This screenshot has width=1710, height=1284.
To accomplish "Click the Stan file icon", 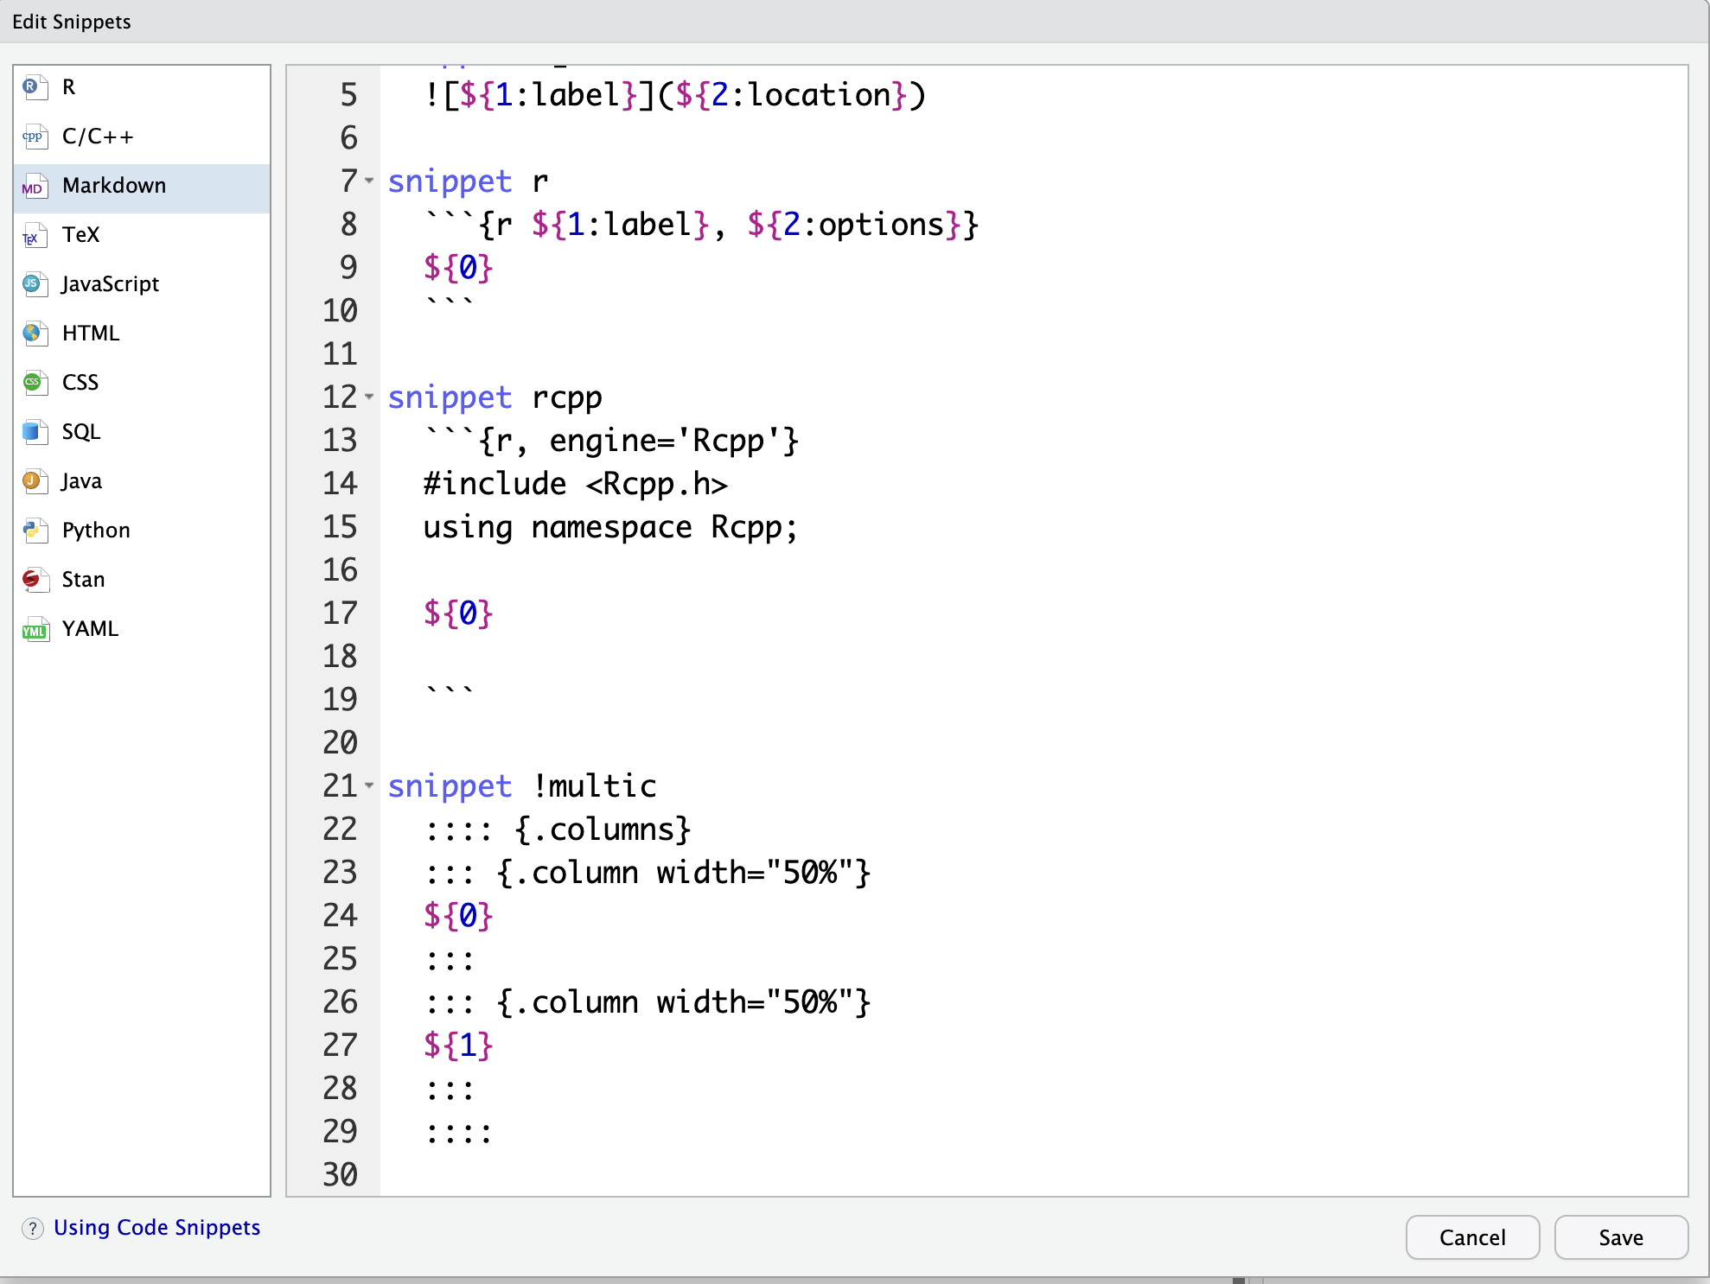I will tap(34, 580).
